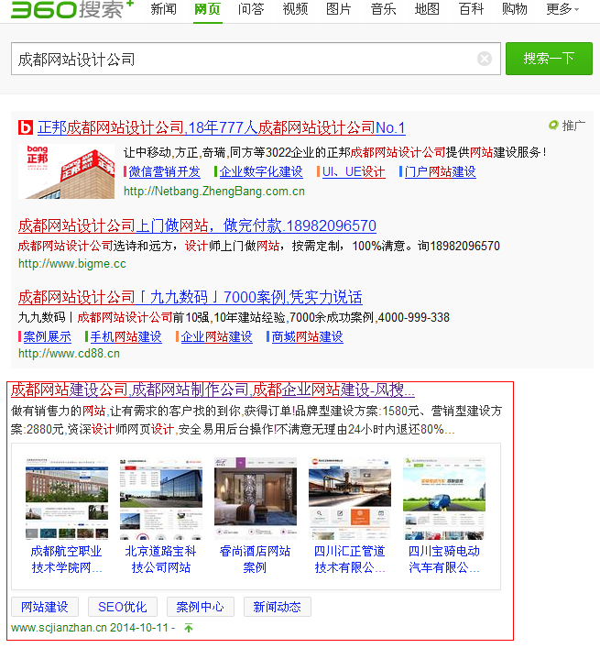Click the SEO优化 button

tap(123, 607)
